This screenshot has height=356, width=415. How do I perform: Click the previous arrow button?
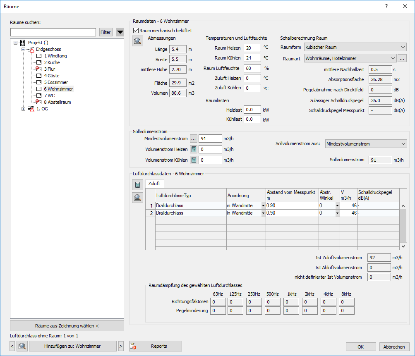click(x=12, y=346)
